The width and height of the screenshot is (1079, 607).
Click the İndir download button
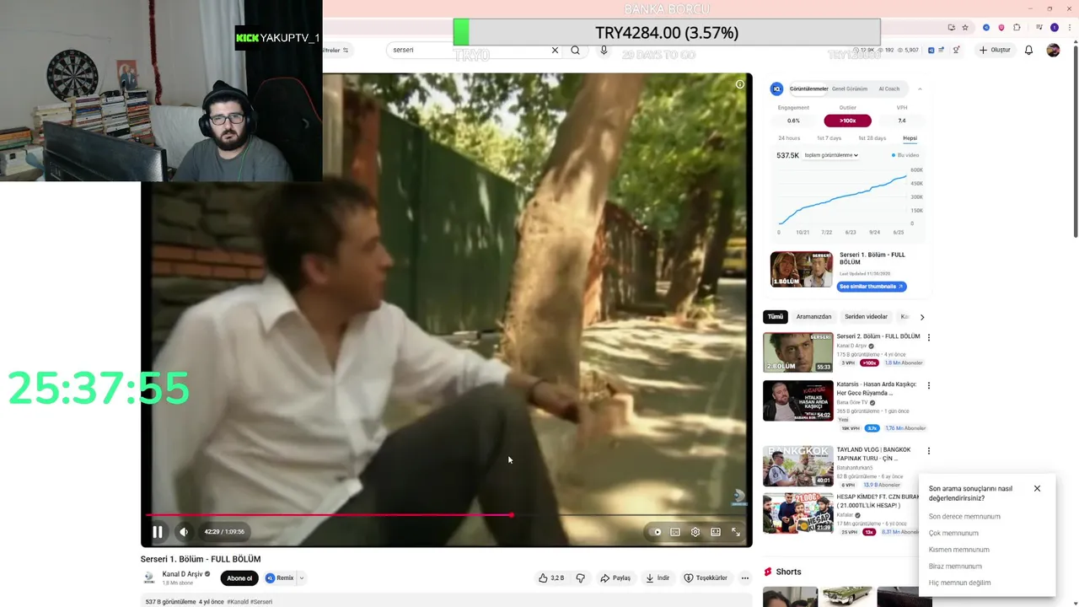[658, 577]
